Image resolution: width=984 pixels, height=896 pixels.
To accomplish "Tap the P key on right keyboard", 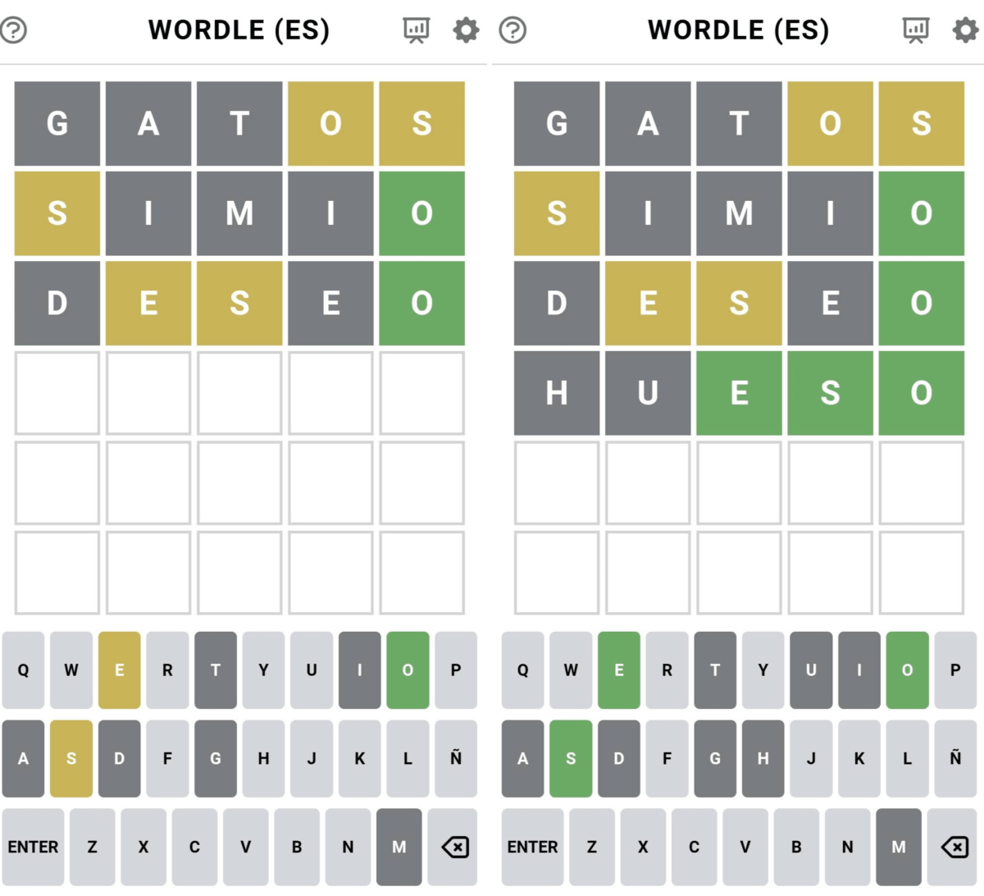I will tap(955, 670).
